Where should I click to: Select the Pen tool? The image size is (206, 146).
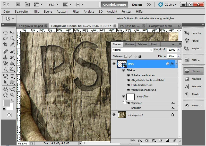pos(5,76)
